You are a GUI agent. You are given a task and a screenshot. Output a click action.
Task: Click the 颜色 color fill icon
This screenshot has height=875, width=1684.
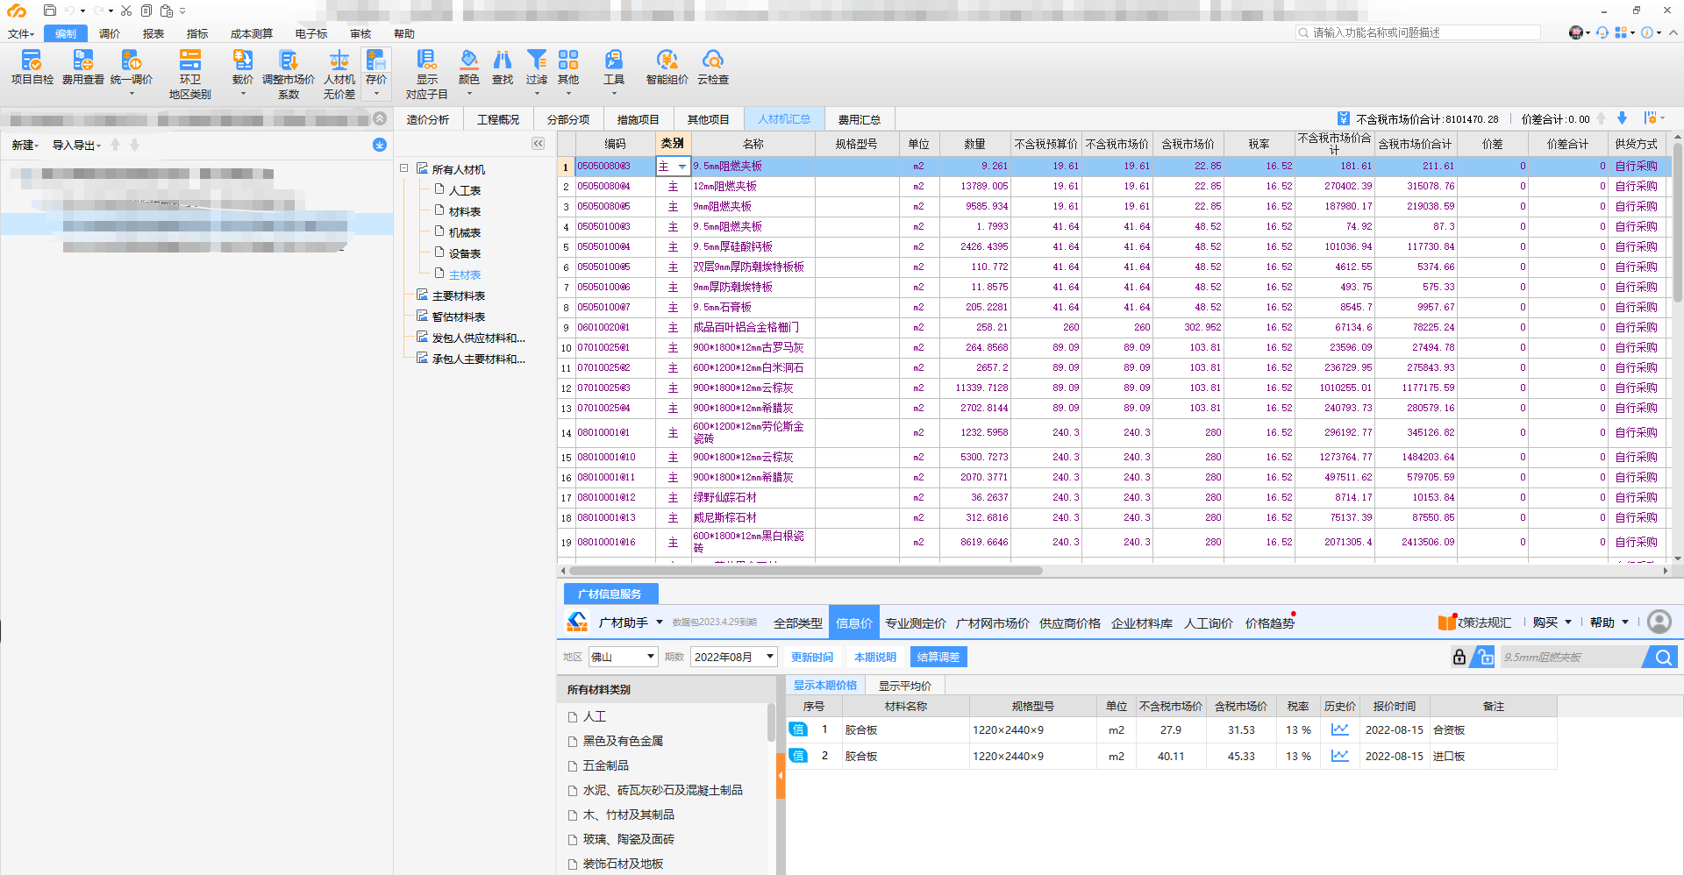click(469, 60)
